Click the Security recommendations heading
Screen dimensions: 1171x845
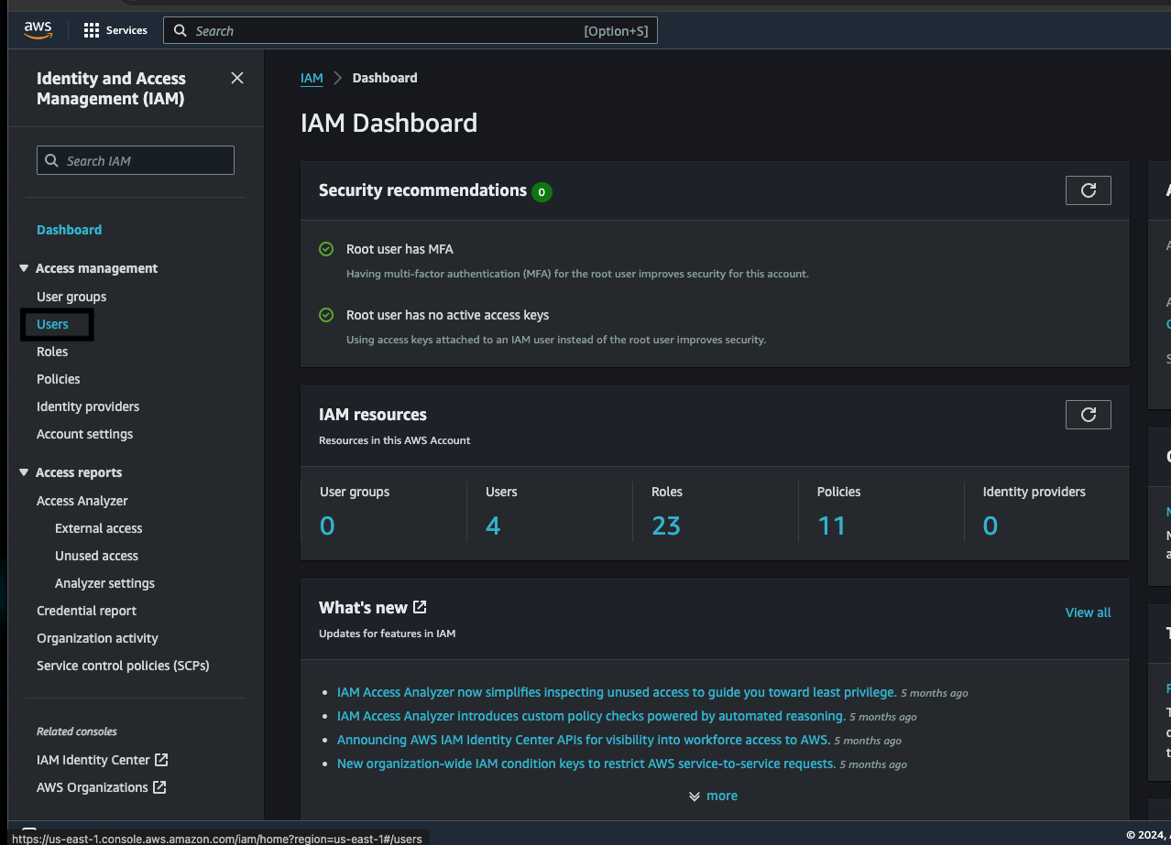[x=422, y=190]
